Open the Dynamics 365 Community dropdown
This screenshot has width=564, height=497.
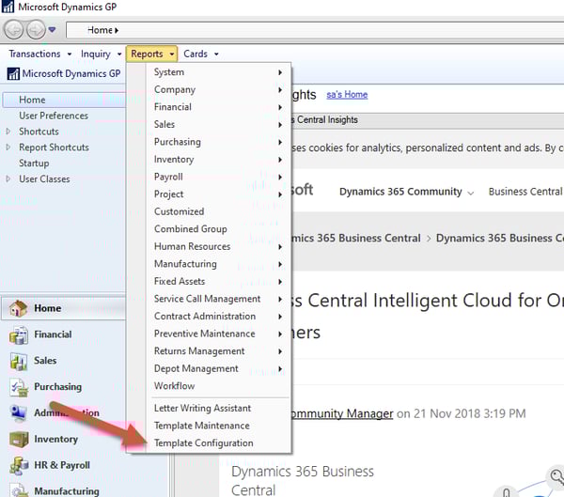pyautogui.click(x=406, y=192)
